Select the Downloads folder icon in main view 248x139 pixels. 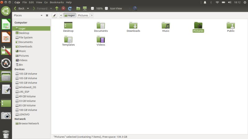[x=133, y=27]
